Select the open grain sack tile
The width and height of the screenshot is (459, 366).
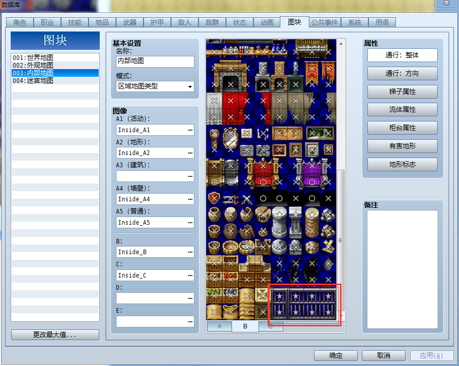coord(231,312)
